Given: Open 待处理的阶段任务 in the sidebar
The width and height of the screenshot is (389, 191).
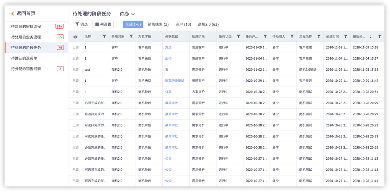Looking at the screenshot, I should (36, 48).
